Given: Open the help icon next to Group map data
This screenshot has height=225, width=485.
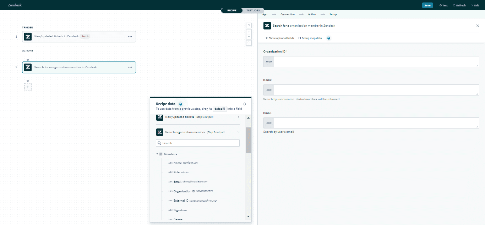Looking at the screenshot, I should click(x=328, y=38).
